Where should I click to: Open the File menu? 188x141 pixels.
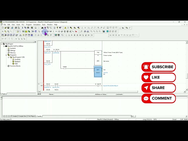click(x=5, y=25)
